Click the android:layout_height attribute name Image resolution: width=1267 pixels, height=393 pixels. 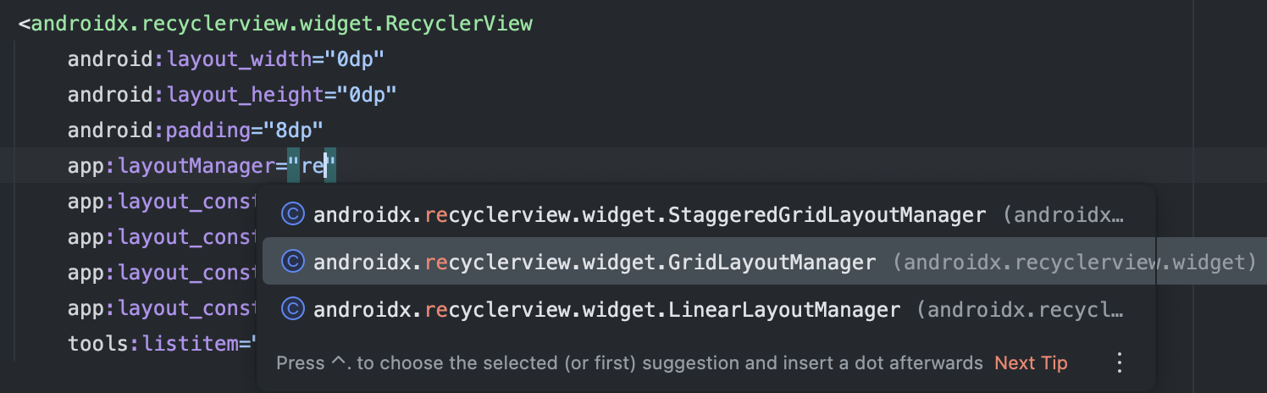pos(196,95)
